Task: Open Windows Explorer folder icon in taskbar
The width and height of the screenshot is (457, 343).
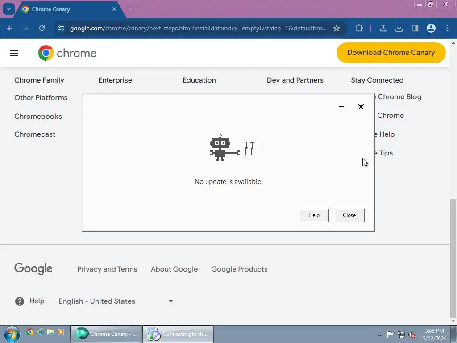Action: tap(50, 332)
